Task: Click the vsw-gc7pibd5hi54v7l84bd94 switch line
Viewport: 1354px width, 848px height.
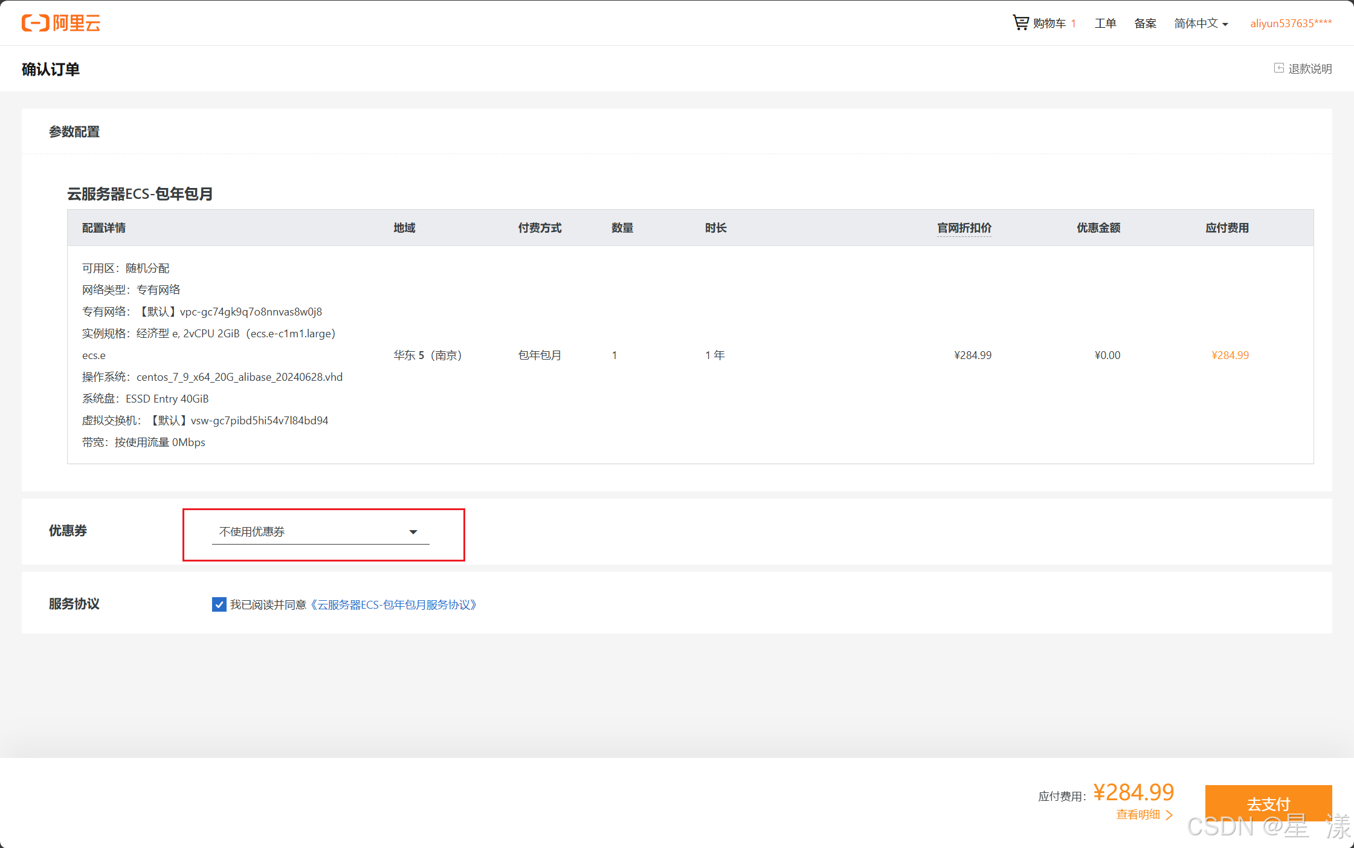Action: [x=205, y=420]
